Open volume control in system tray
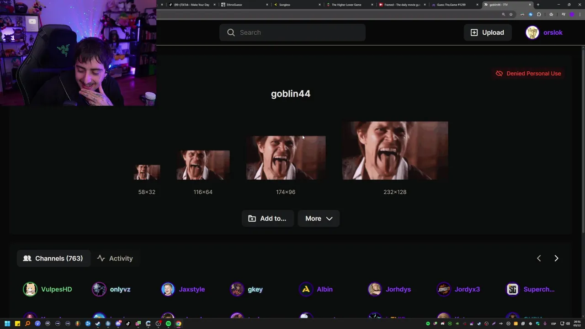This screenshot has width=585, height=329. 568,324
